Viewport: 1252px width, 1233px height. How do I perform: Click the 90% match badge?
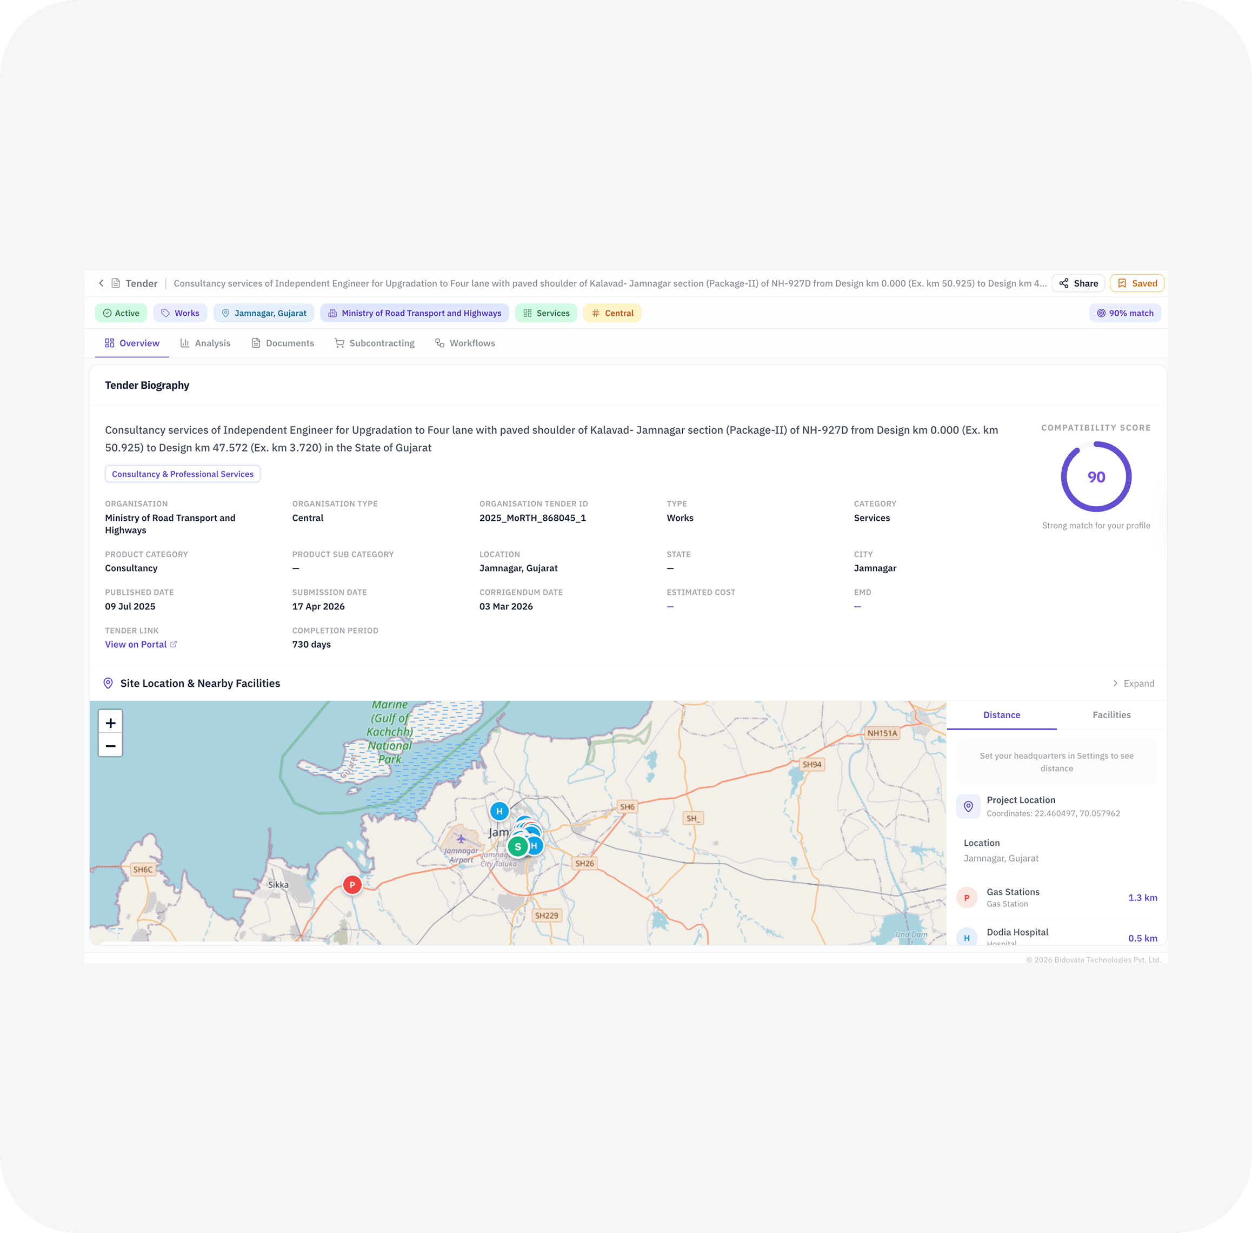point(1124,314)
